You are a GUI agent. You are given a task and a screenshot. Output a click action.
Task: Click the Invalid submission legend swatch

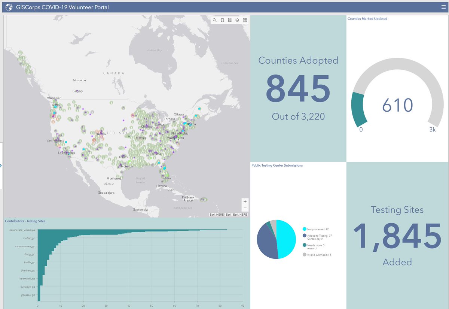coord(304,255)
